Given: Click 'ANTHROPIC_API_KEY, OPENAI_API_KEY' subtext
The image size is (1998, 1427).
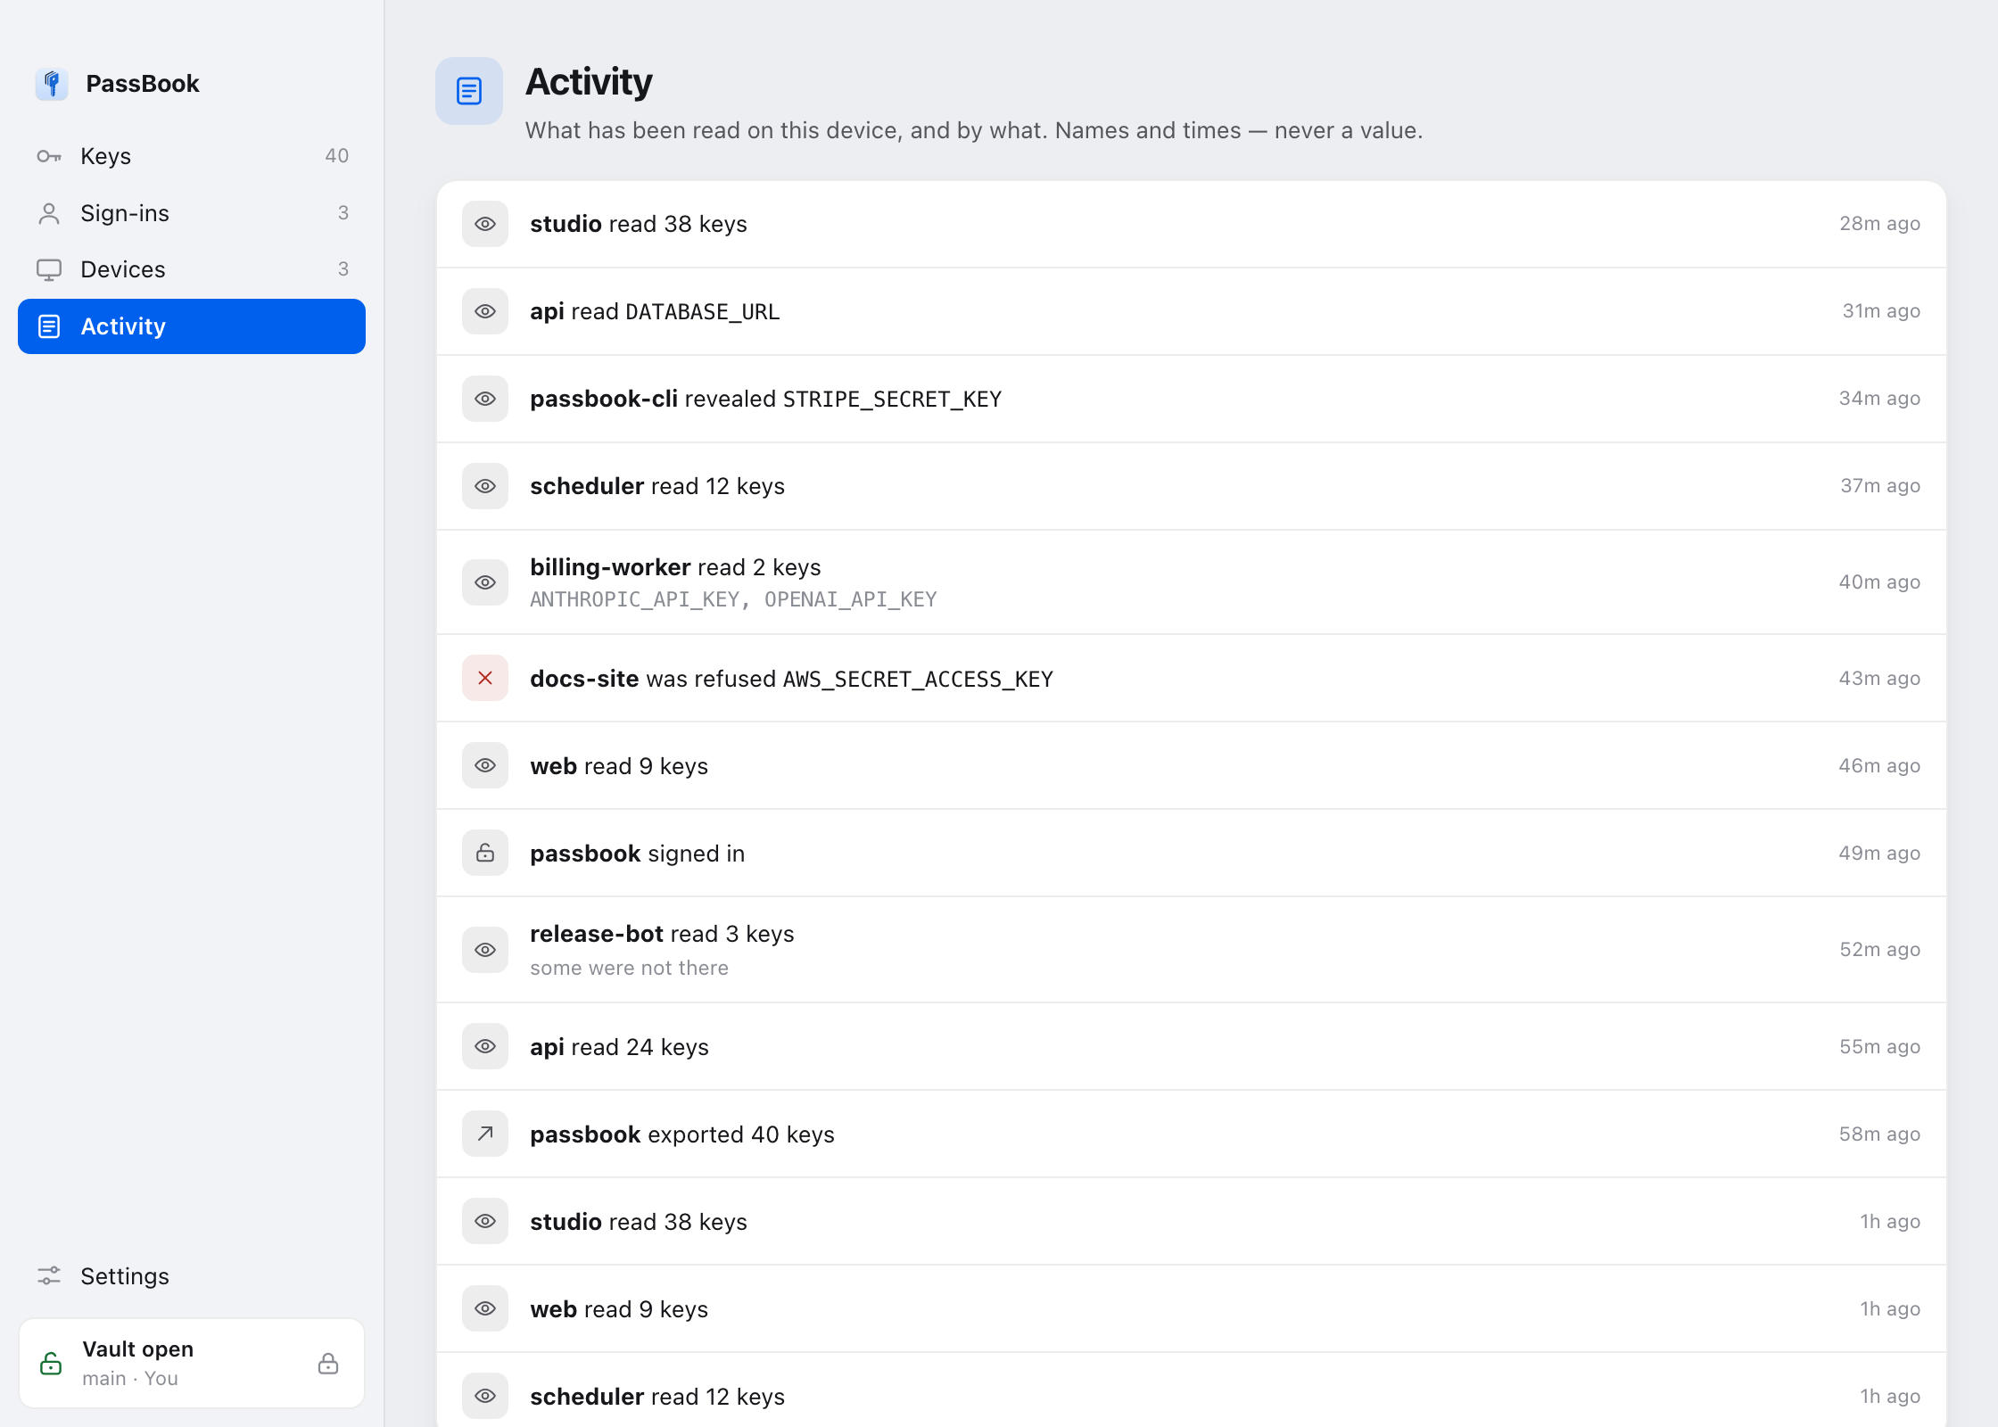Looking at the screenshot, I should coord(733,599).
